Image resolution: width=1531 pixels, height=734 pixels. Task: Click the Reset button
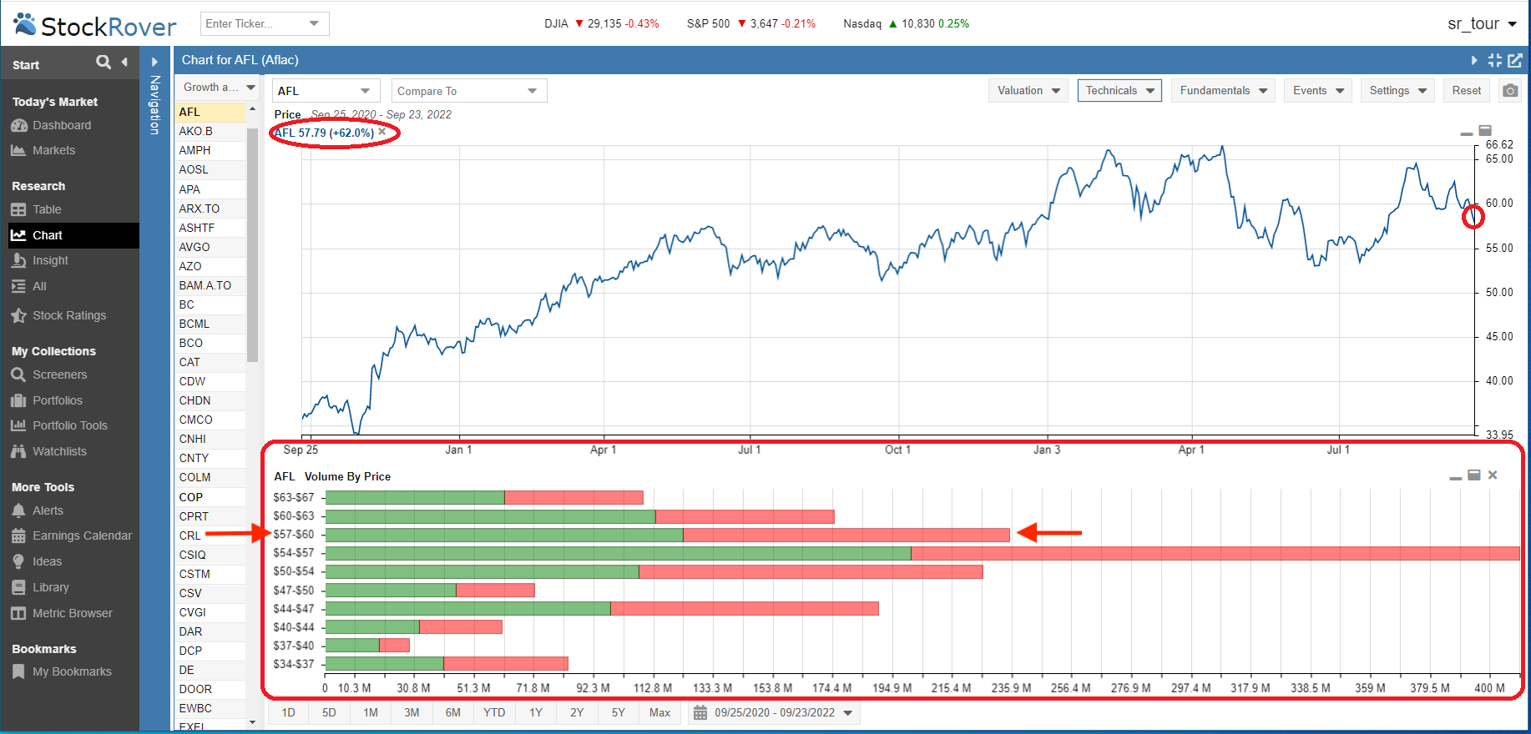tap(1466, 91)
